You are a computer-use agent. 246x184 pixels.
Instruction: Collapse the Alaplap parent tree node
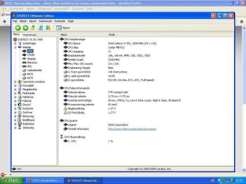[x=15, y=47]
